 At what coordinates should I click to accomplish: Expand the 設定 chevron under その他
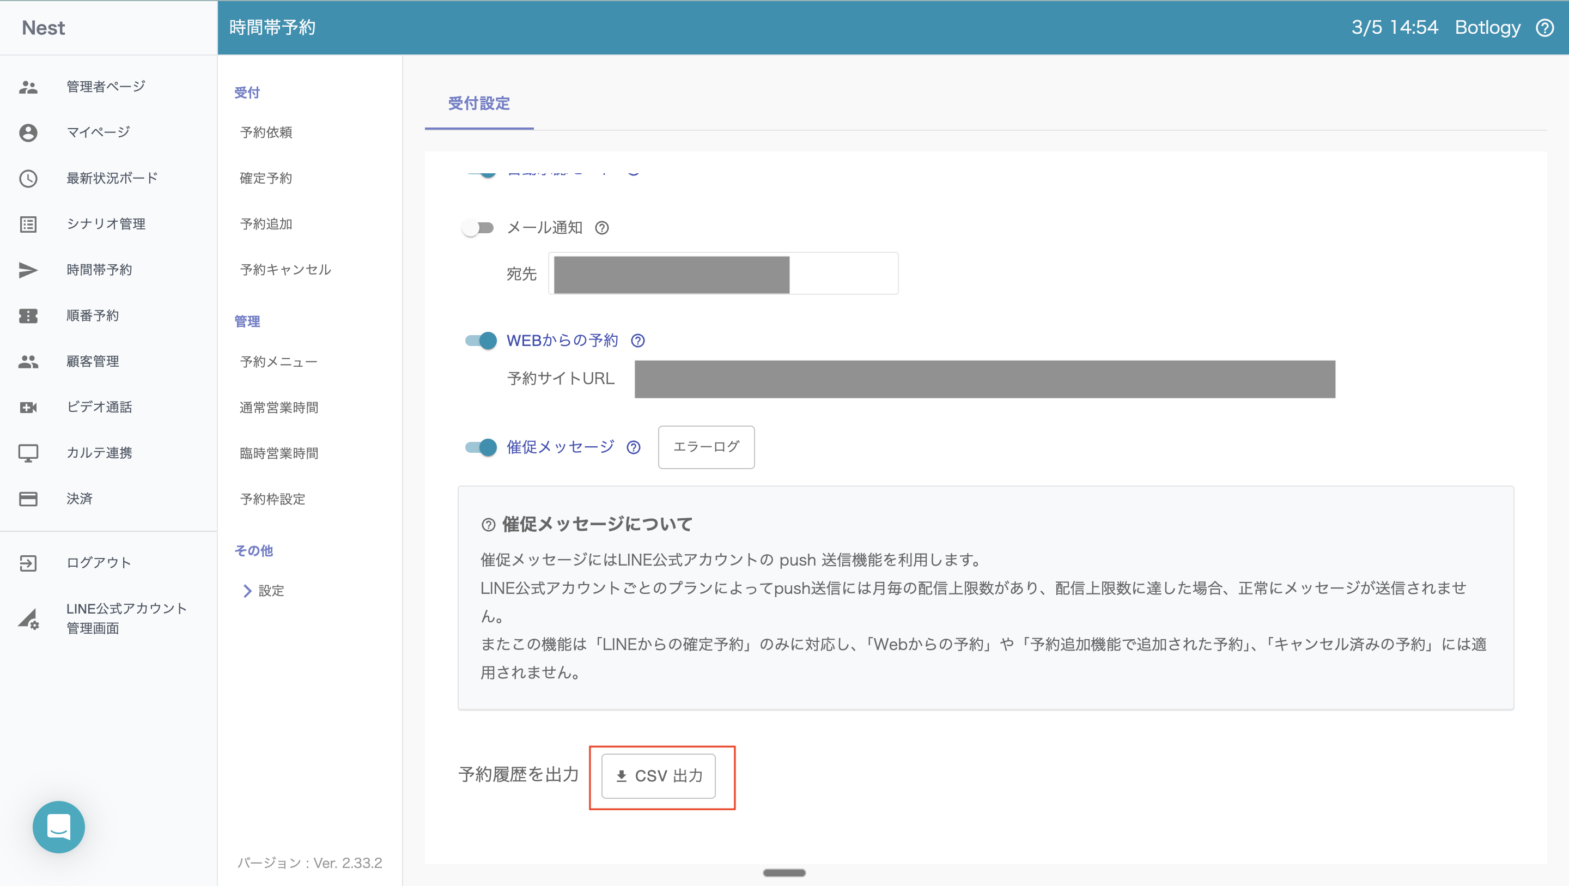click(x=247, y=591)
